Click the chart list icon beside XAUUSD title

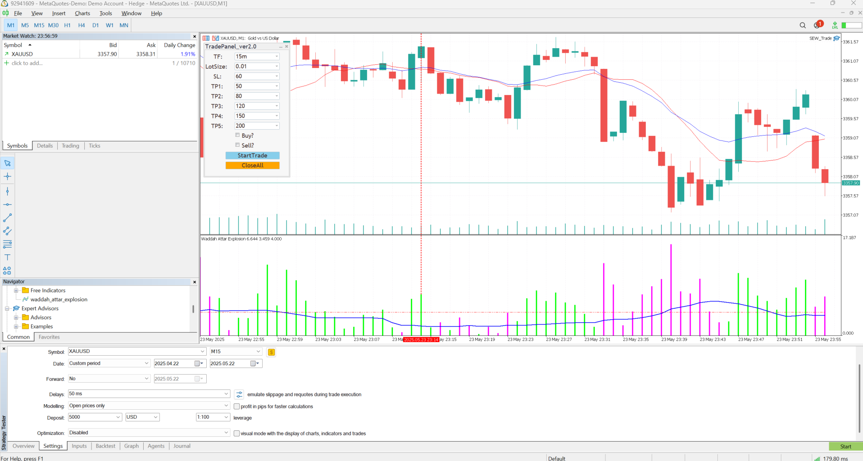point(206,38)
